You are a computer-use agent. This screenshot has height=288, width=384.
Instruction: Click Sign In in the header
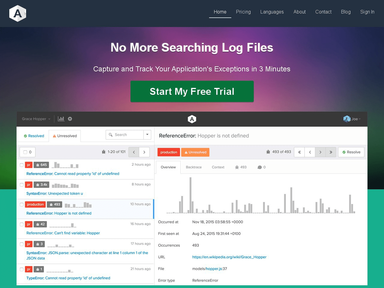(x=367, y=12)
